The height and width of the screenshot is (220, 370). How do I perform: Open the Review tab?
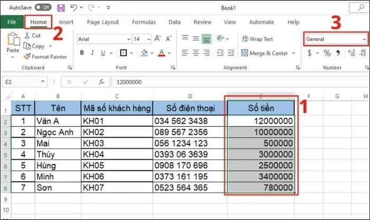(x=202, y=22)
